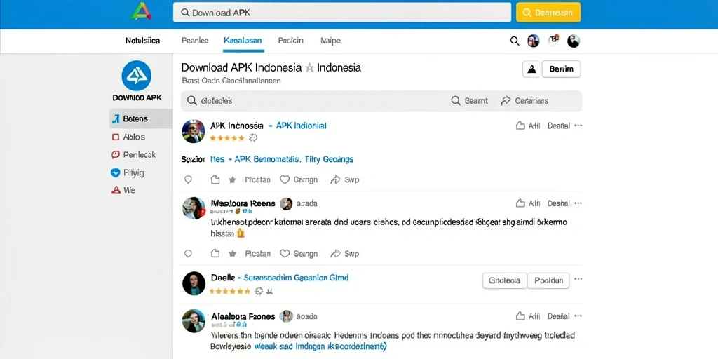The width and height of the screenshot is (718, 359).
Task: Select the Kanalusan tab
Action: [243, 41]
